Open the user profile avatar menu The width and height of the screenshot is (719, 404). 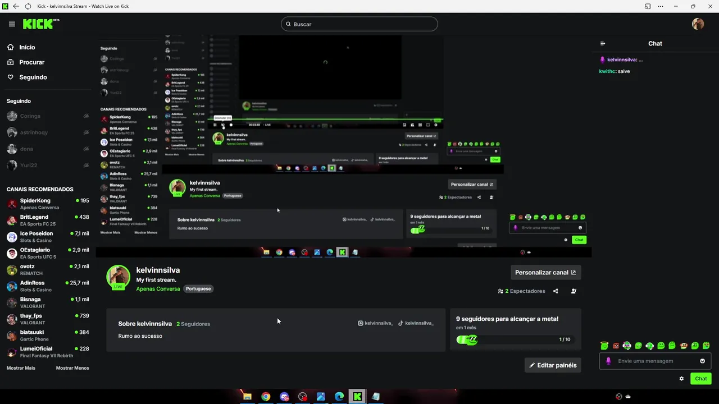pos(698,24)
